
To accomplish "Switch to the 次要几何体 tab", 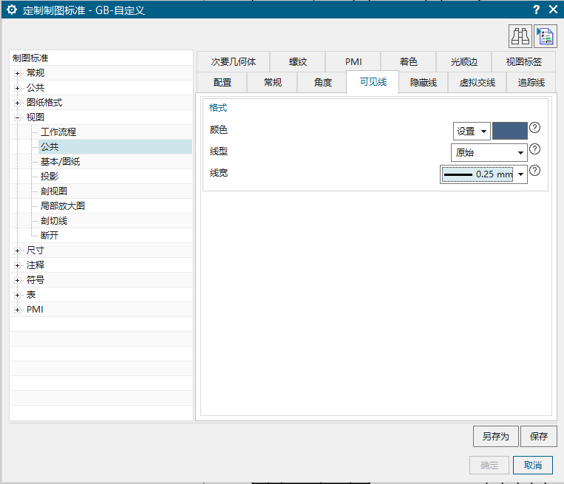I will pyautogui.click(x=234, y=62).
